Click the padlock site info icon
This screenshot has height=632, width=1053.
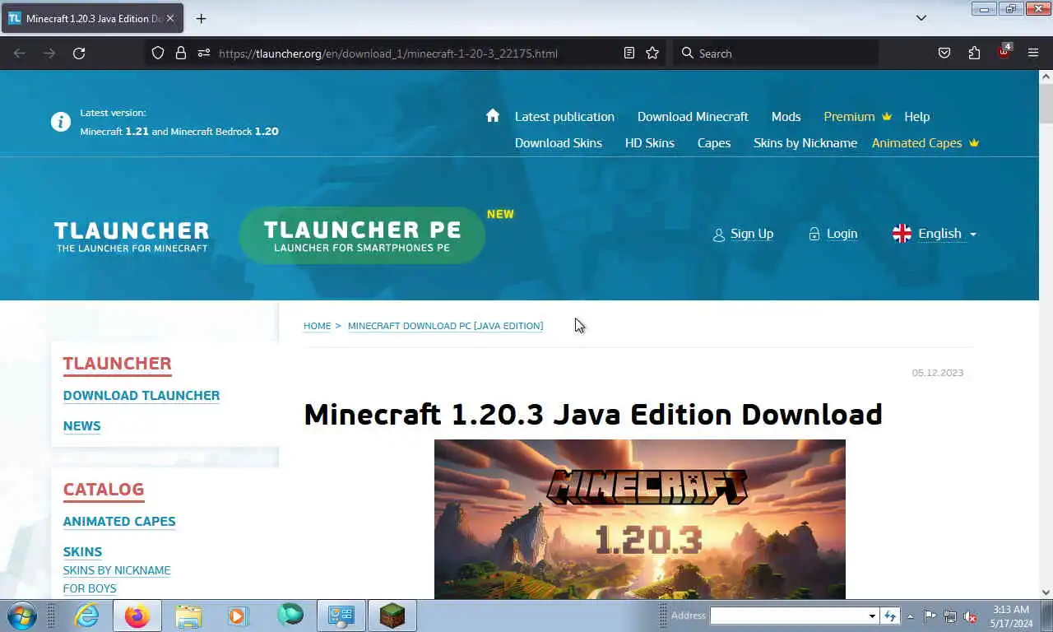(181, 53)
